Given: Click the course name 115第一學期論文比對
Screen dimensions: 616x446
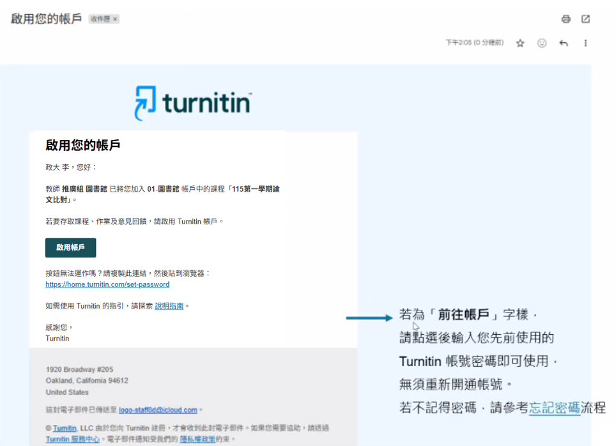Looking at the screenshot, I should [162, 194].
